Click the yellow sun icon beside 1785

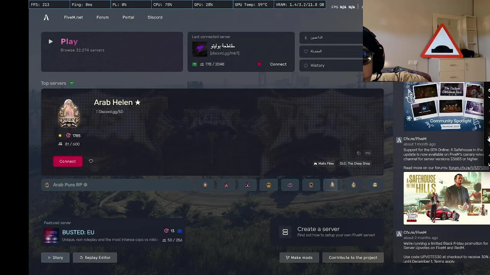click(60, 136)
